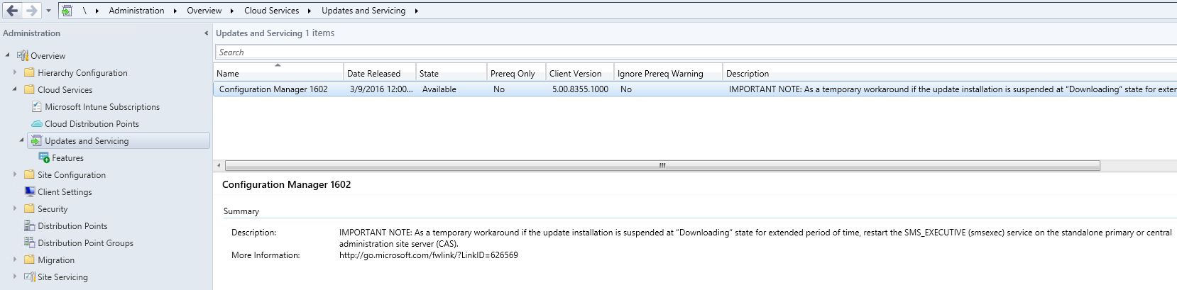Click the Back navigation arrow
The height and width of the screenshot is (290, 1177).
tap(12, 11)
